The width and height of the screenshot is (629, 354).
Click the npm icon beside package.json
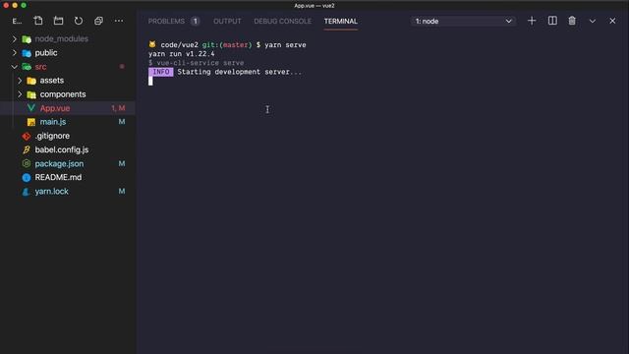click(27, 163)
